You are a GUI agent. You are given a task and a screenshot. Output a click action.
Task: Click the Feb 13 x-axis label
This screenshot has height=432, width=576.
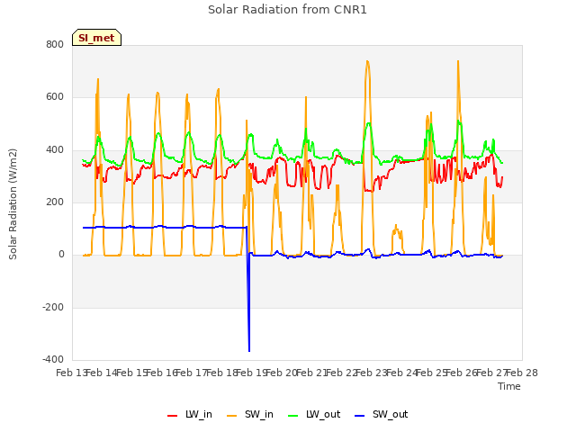pyautogui.click(x=72, y=373)
